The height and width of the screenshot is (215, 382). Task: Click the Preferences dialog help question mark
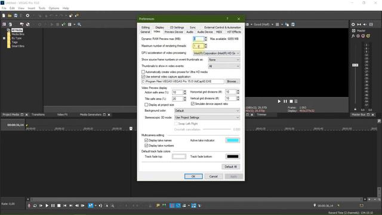pyautogui.click(x=227, y=19)
